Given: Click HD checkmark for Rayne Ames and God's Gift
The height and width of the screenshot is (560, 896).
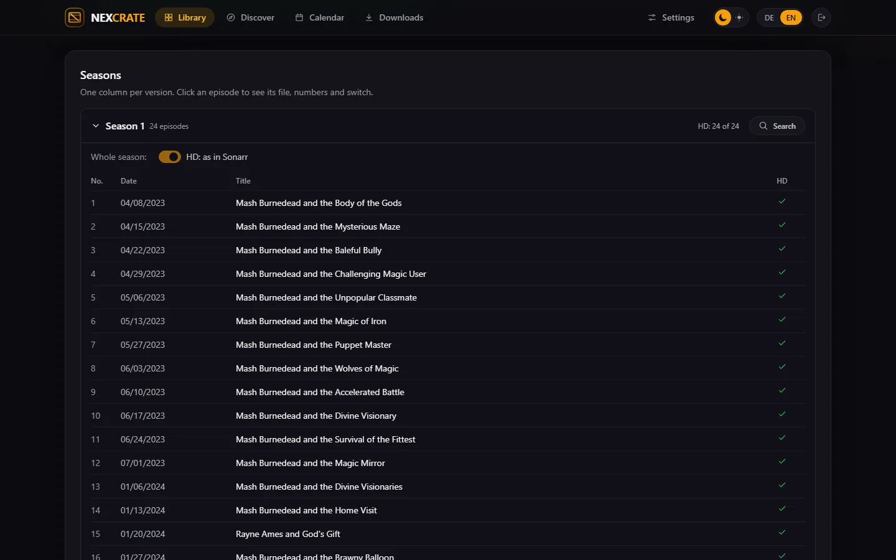Looking at the screenshot, I should (x=782, y=533).
